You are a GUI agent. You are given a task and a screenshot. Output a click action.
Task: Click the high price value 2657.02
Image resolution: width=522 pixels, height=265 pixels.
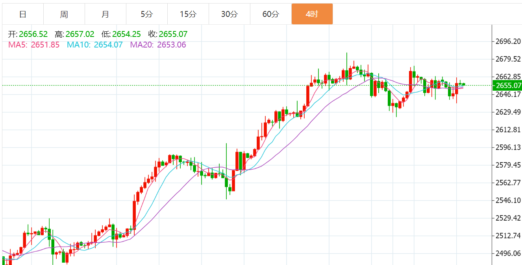(x=80, y=34)
